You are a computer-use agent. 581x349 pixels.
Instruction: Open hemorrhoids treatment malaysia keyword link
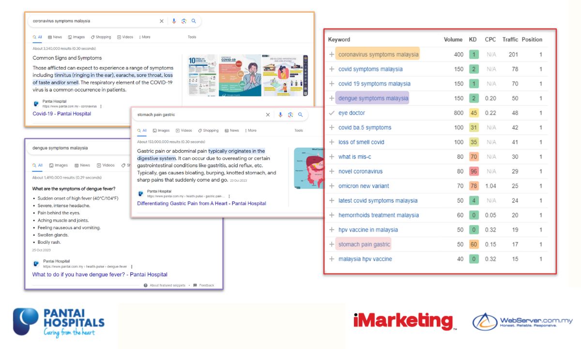pos(379,215)
